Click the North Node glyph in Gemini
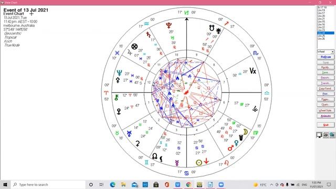336x189 pixels. (x=154, y=156)
